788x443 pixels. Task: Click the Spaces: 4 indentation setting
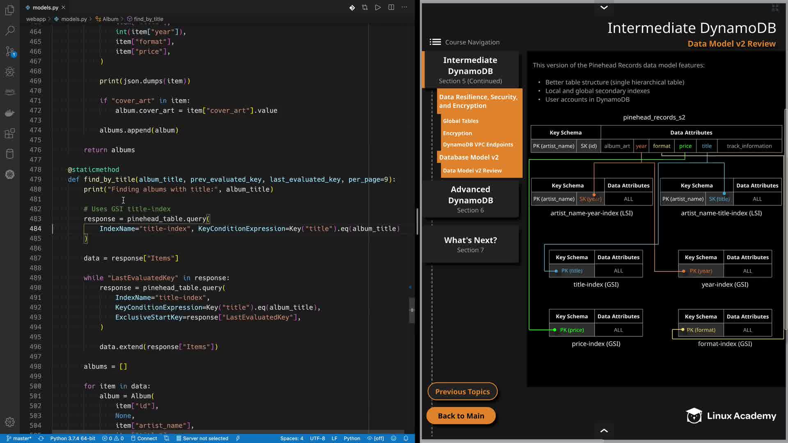291,438
